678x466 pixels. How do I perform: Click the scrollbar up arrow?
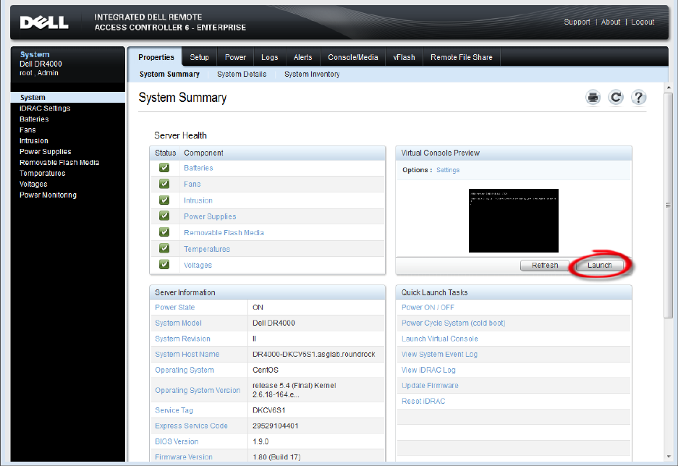[669, 88]
